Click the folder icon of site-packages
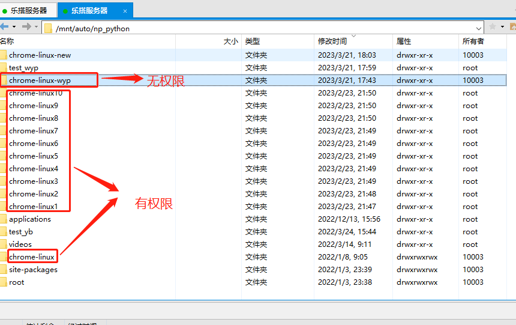The width and height of the screenshot is (516, 325). tap(3, 270)
